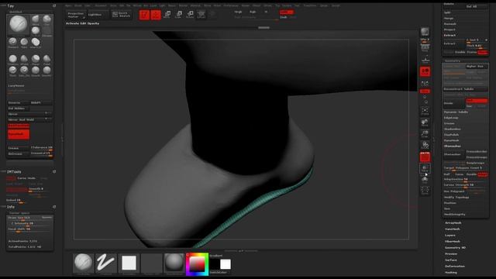Expand the Deformation subpalette

pyautogui.click(x=455, y=266)
